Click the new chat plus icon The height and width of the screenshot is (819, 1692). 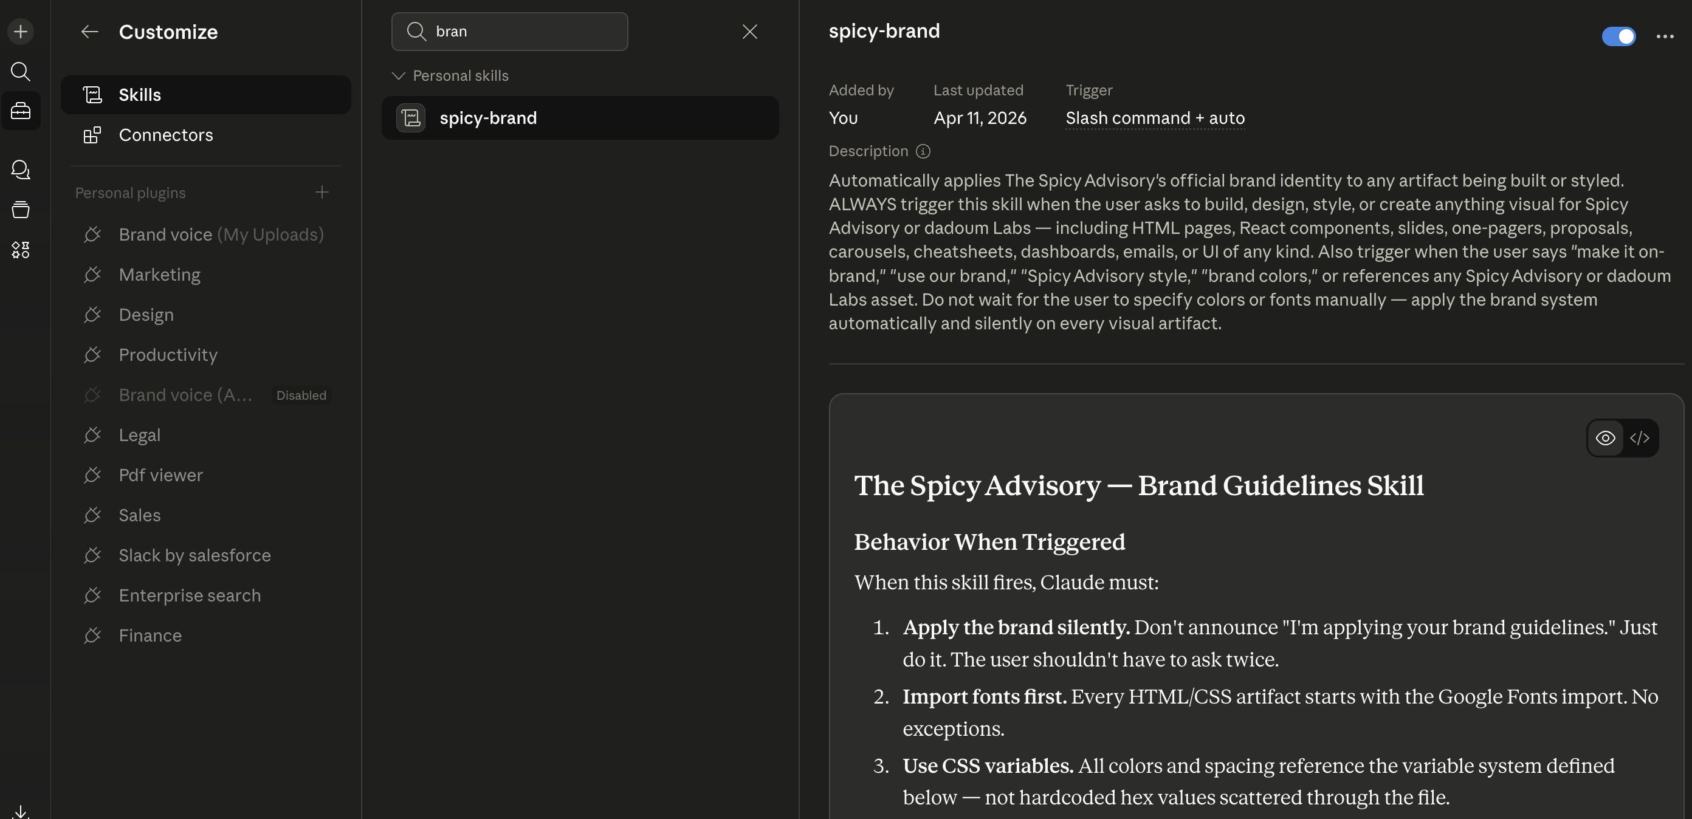tap(21, 32)
